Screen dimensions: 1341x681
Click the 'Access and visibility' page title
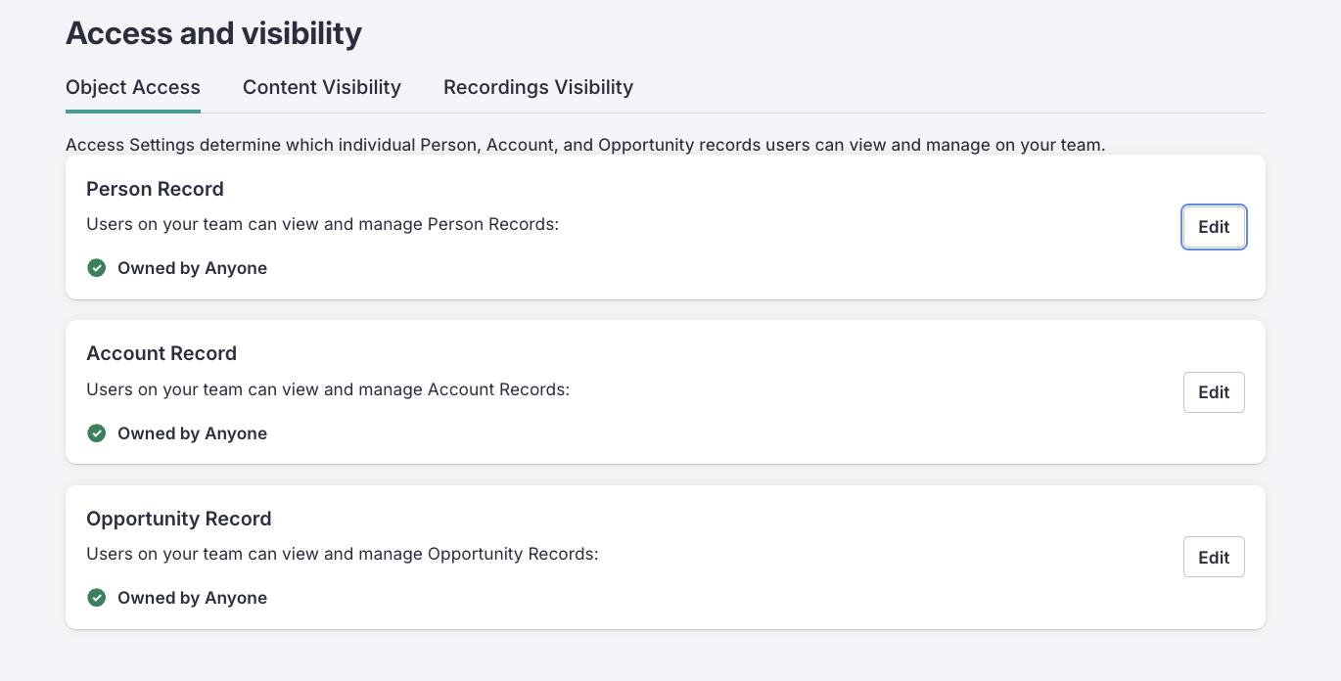click(x=213, y=34)
